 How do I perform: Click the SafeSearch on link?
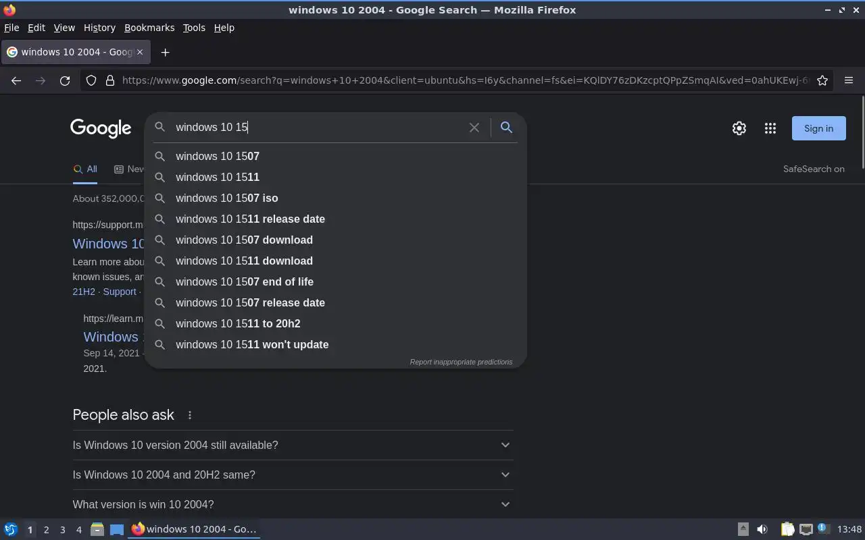[814, 169]
